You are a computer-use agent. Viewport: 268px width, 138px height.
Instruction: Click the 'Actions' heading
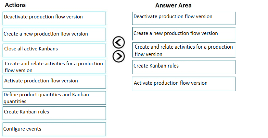click(15, 5)
